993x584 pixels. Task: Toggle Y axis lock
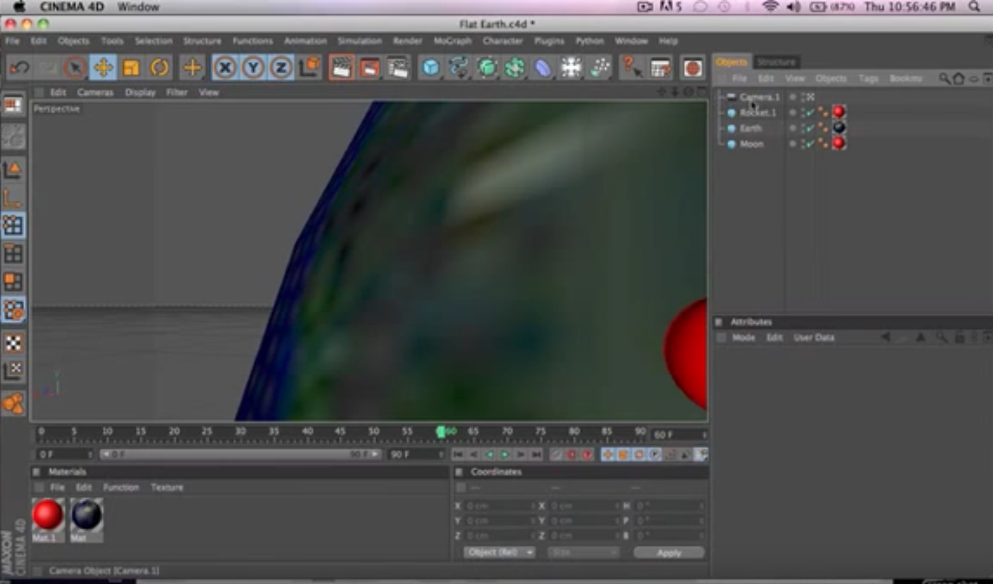[252, 68]
